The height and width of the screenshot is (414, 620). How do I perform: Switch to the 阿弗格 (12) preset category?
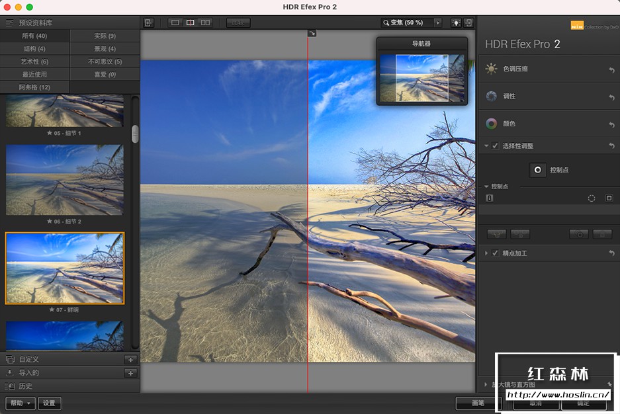point(34,87)
